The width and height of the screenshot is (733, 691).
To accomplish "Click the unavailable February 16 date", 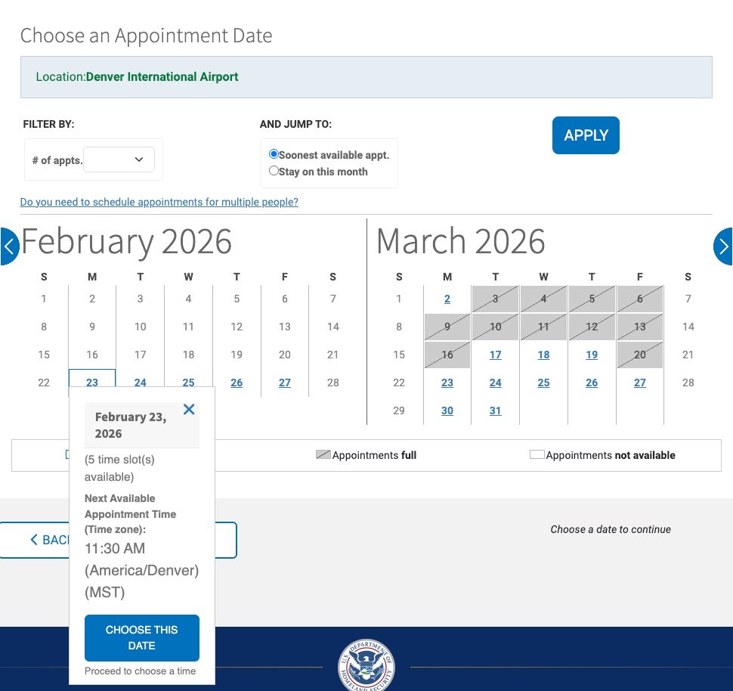I will (92, 355).
